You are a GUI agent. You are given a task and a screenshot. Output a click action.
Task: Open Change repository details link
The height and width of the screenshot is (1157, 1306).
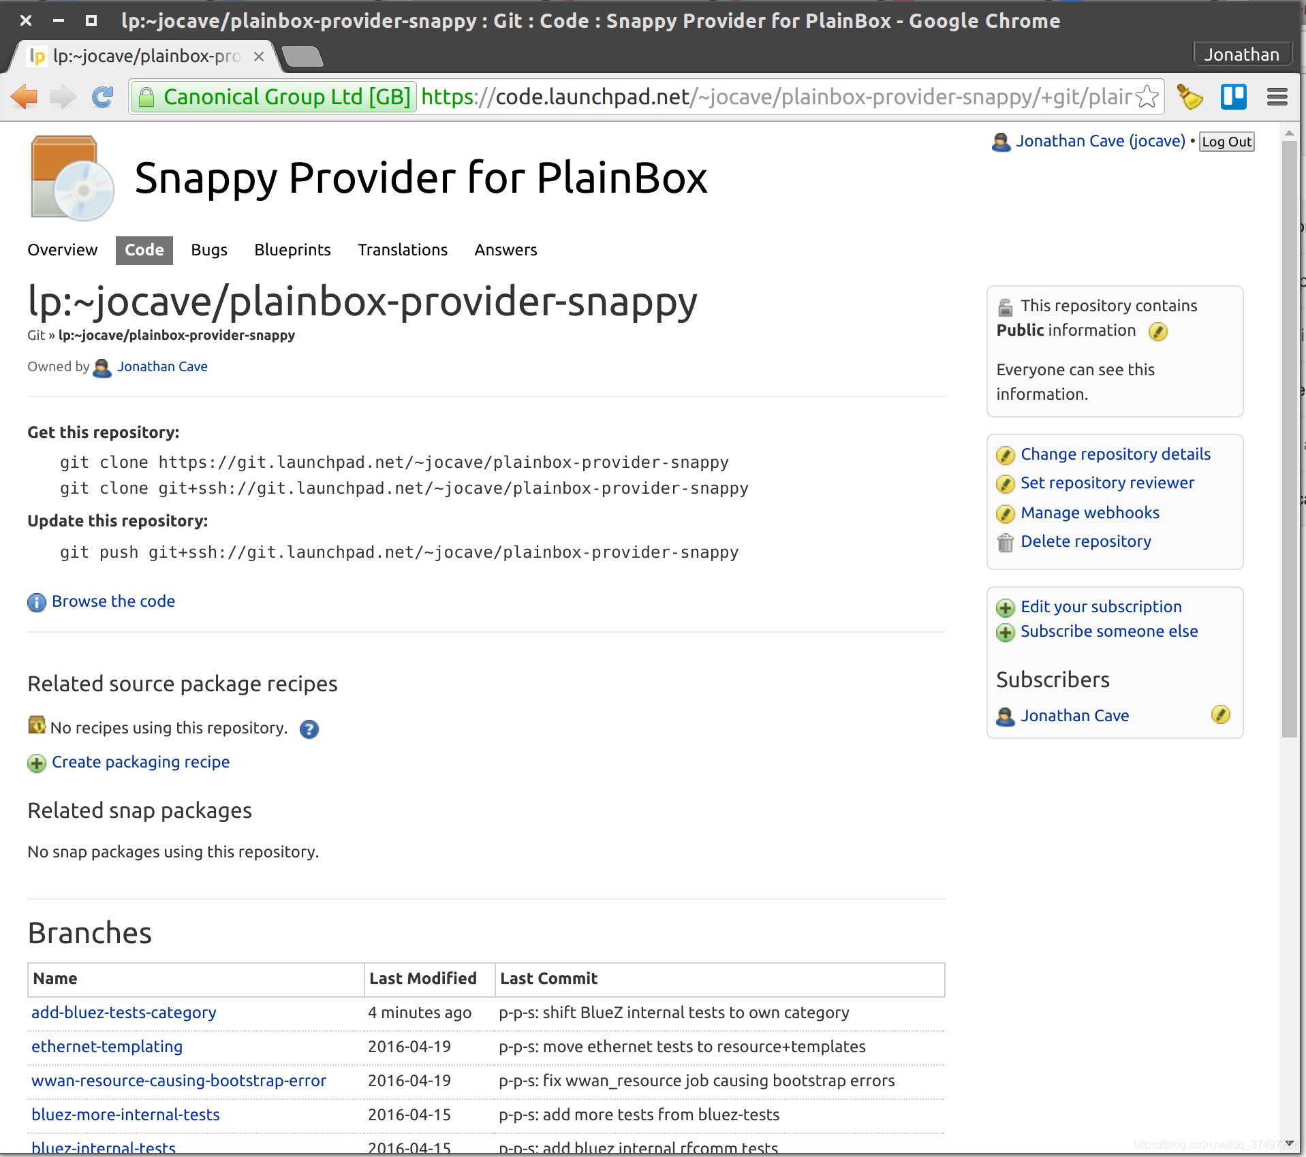1115,454
